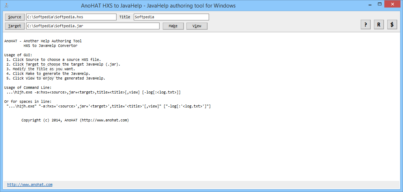Screen dimensions: 403x192
Task: Focus the Title field containing Softpedia
Action: click(x=171, y=17)
